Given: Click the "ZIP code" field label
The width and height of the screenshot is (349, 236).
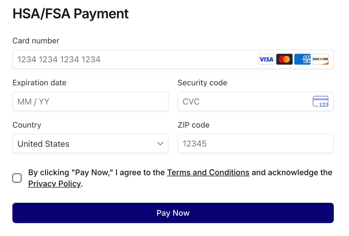Looking at the screenshot, I should pos(193,125).
